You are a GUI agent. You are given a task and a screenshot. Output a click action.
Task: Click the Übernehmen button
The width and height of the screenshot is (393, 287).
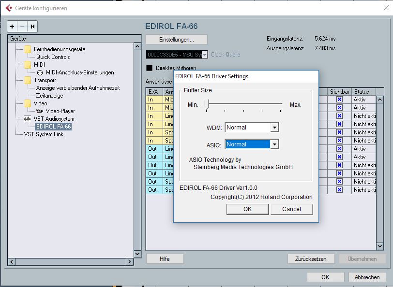coord(362,258)
